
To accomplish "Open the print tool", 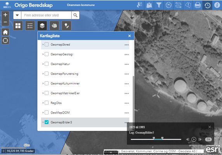I will 198,5.
